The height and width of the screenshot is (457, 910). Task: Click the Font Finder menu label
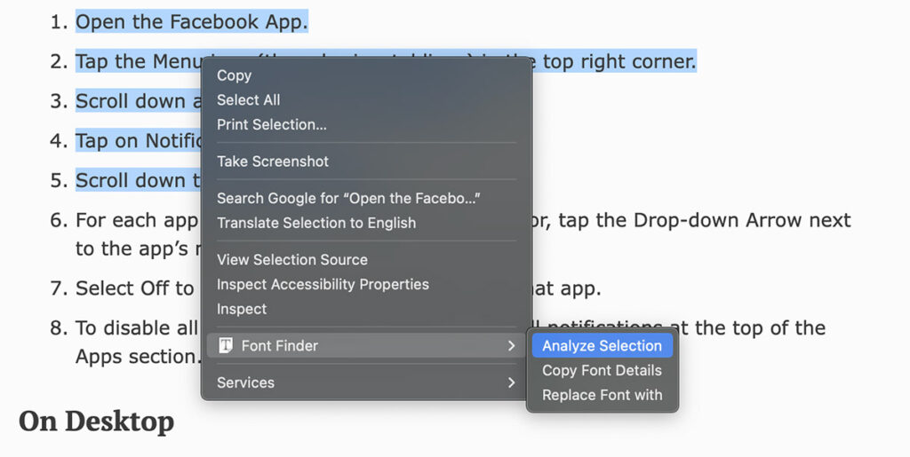(x=279, y=346)
